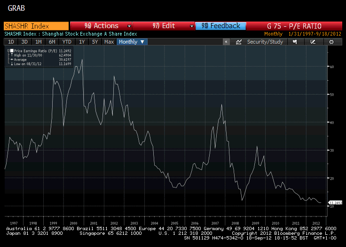The height and width of the screenshot is (247, 346).
Task: Select the 5Y time range
Action: pyautogui.click(x=95, y=42)
